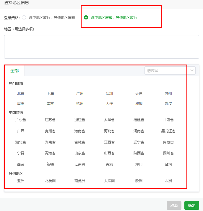Click the dropdown chevron arrow icon
Image resolution: width=203 pixels, height=211 pixels.
point(192,70)
